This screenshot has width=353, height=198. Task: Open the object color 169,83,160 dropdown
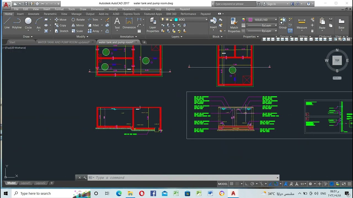point(276,20)
